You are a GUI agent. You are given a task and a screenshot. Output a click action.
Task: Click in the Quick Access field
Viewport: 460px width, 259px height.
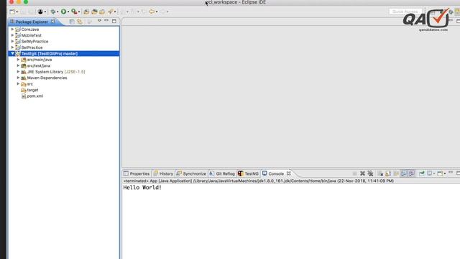(x=405, y=12)
